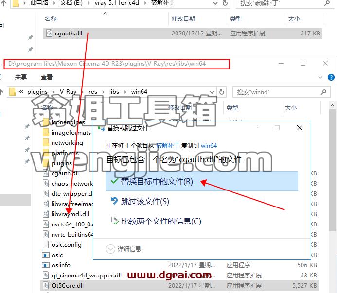Click the search magnifier in win64 search box
This screenshot has width=337, height=293.
click(323, 92)
